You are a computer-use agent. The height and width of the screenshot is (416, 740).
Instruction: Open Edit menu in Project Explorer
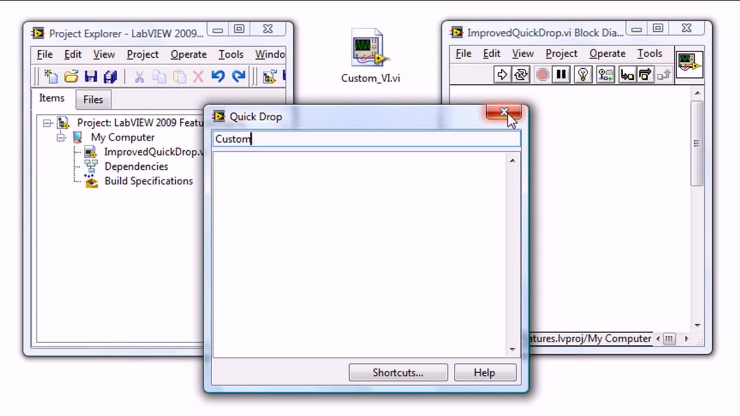tap(73, 54)
